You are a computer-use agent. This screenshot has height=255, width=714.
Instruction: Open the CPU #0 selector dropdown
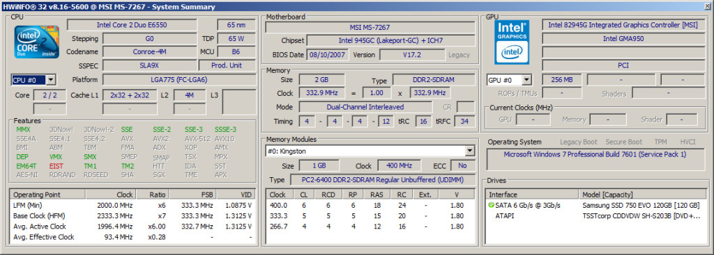[x=51, y=81]
